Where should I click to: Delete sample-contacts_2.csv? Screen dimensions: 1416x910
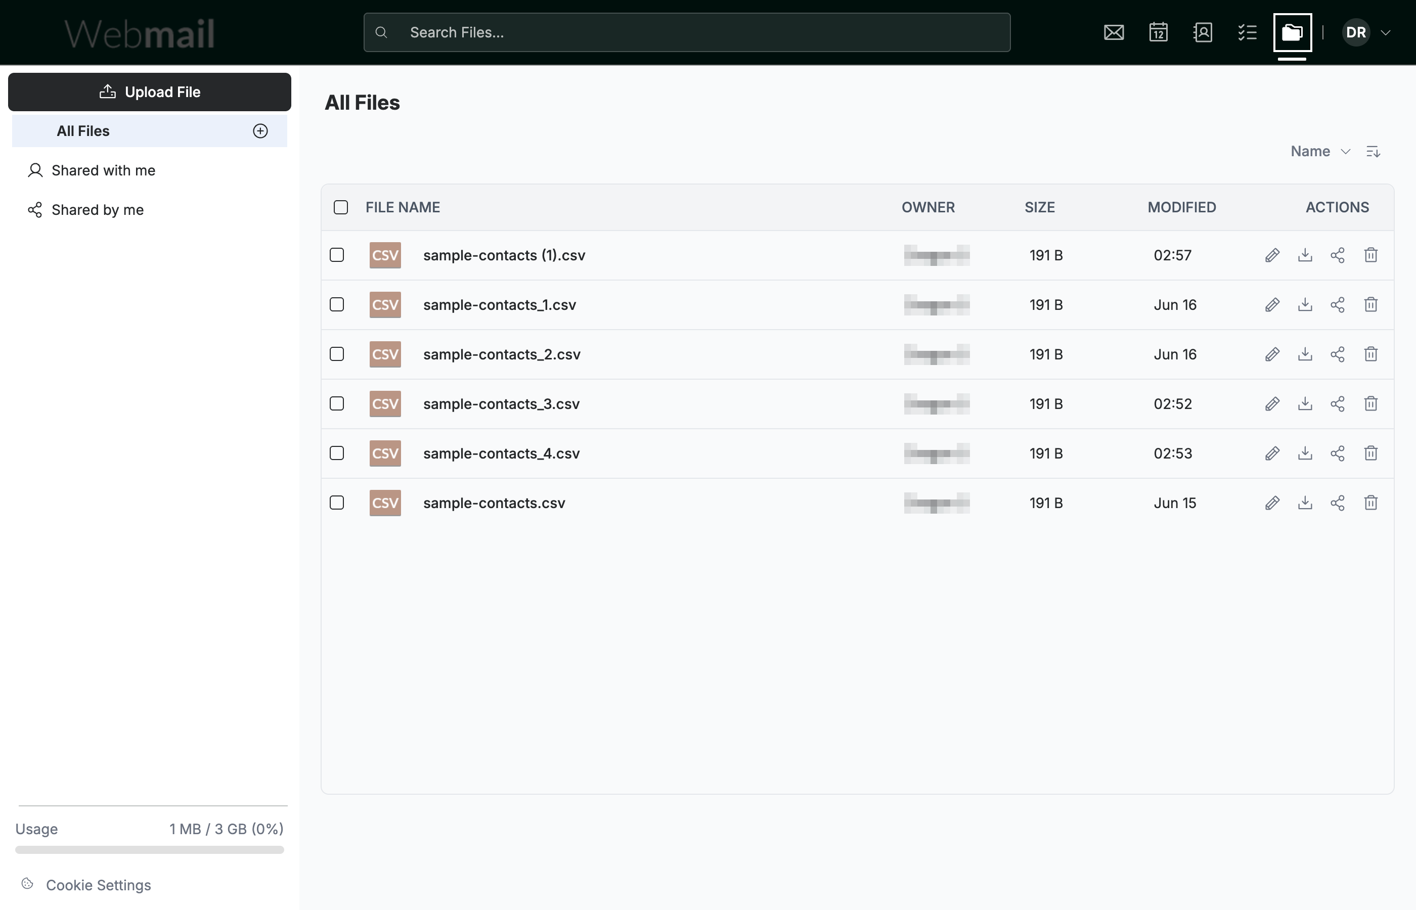click(x=1371, y=354)
